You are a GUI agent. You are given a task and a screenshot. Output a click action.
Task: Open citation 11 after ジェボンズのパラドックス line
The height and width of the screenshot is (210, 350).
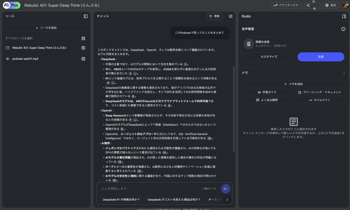164,153
